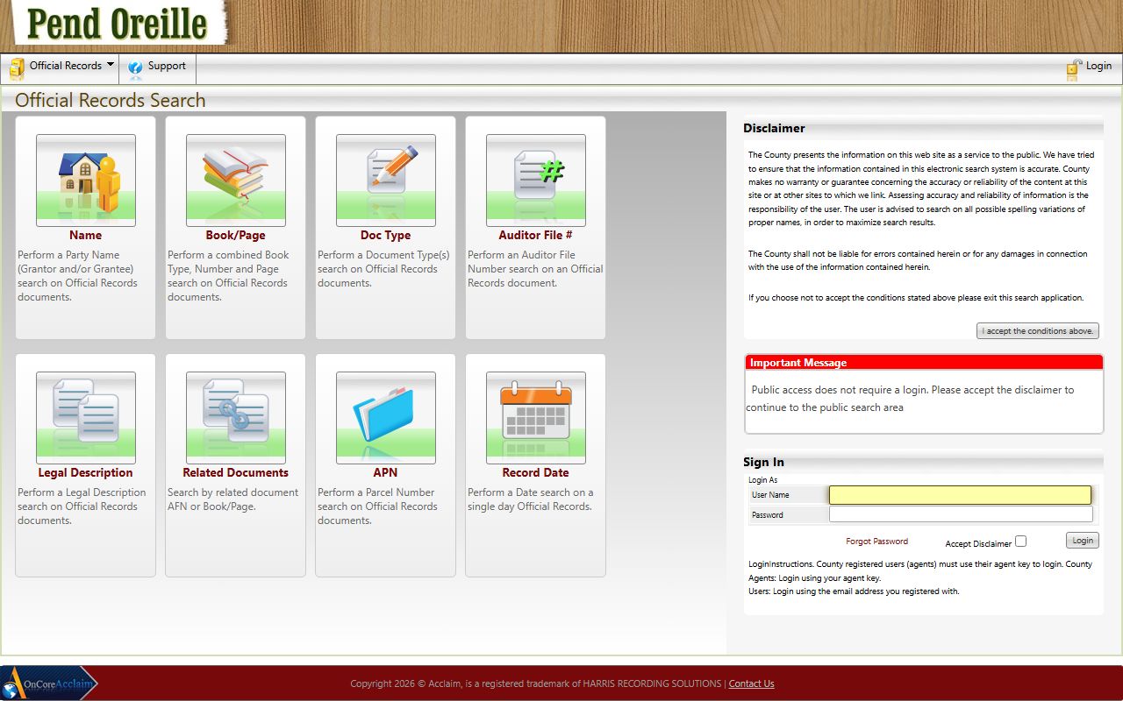
Task: Select the Record Date calendar icon
Action: point(536,418)
